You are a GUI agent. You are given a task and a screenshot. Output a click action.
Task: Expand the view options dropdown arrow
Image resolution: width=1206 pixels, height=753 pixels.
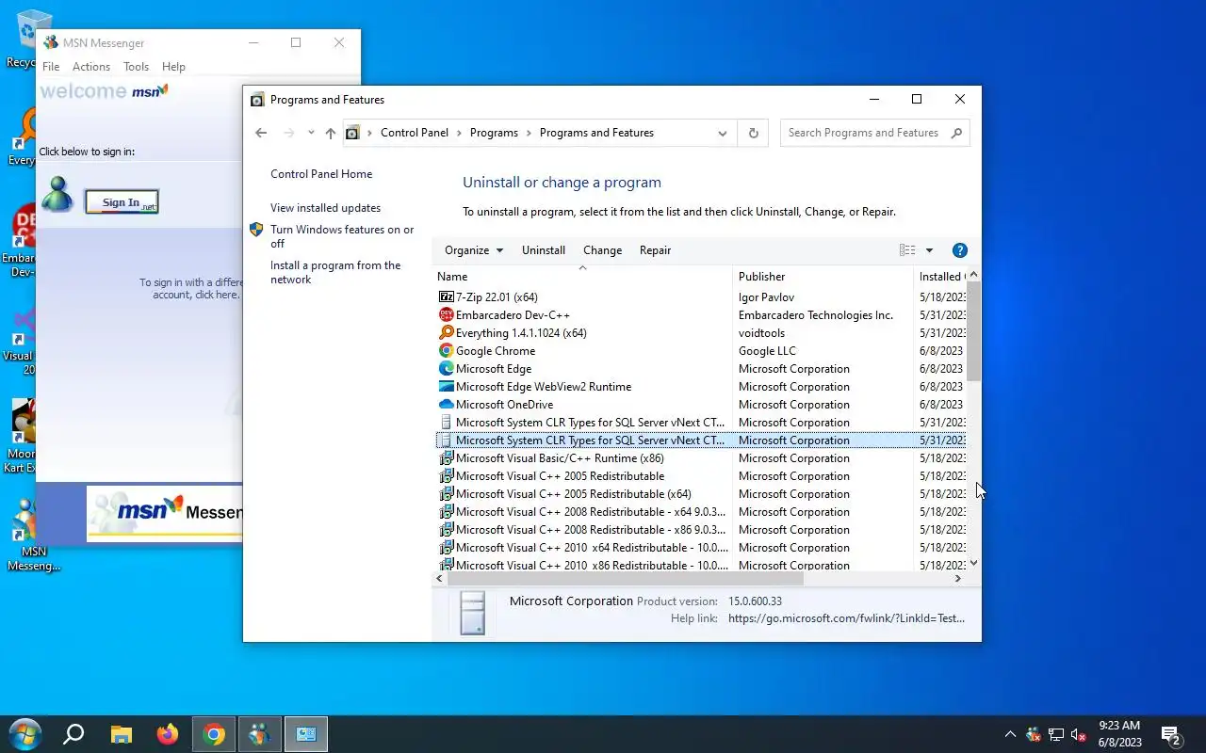click(x=929, y=250)
